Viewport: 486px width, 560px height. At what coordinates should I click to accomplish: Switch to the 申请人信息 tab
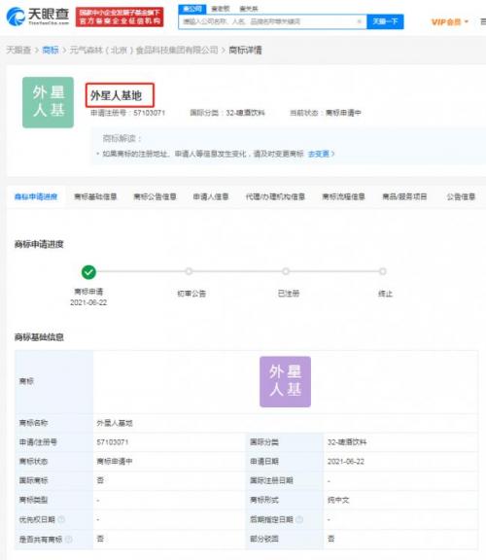click(211, 196)
